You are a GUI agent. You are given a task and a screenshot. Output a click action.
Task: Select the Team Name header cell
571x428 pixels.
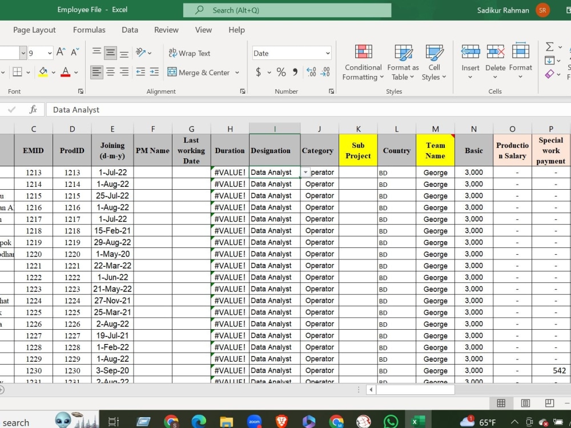(435, 150)
